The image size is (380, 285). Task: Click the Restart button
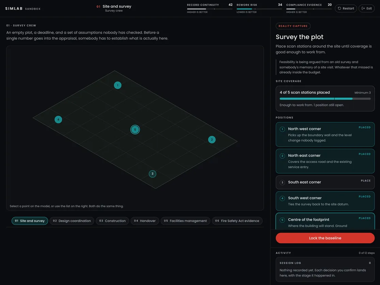point(346,8)
